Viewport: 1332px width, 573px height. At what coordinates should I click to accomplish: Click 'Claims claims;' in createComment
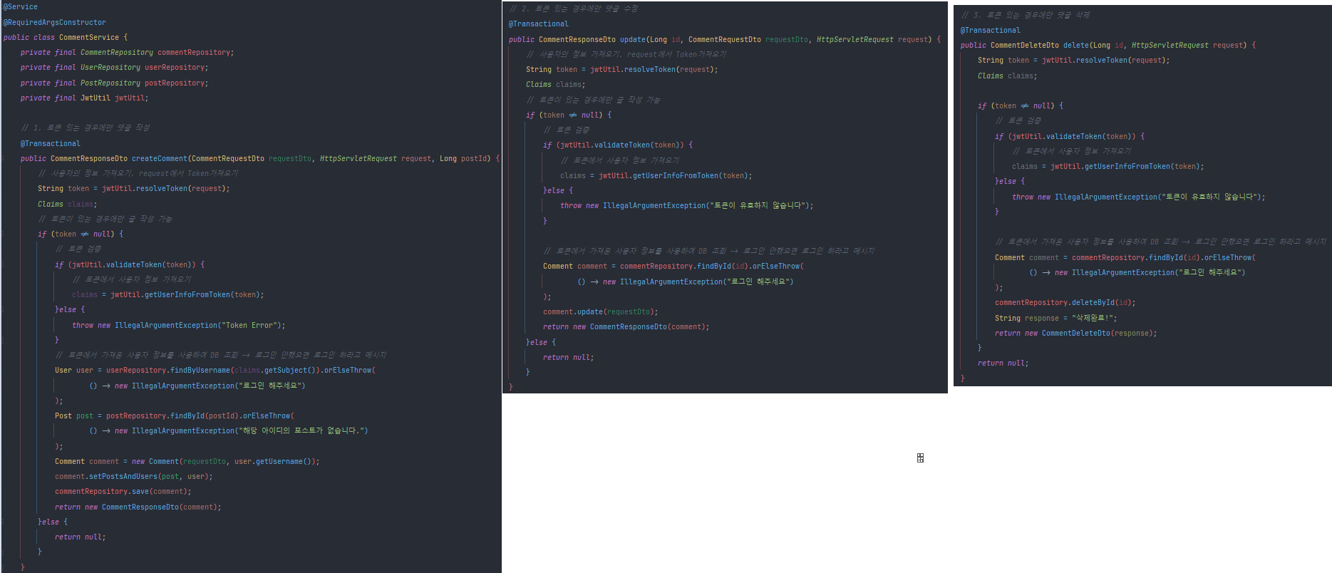pos(68,204)
